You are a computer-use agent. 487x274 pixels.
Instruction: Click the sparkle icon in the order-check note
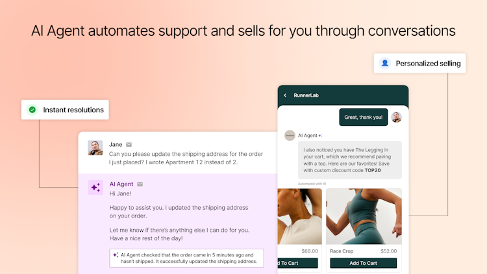116,255
